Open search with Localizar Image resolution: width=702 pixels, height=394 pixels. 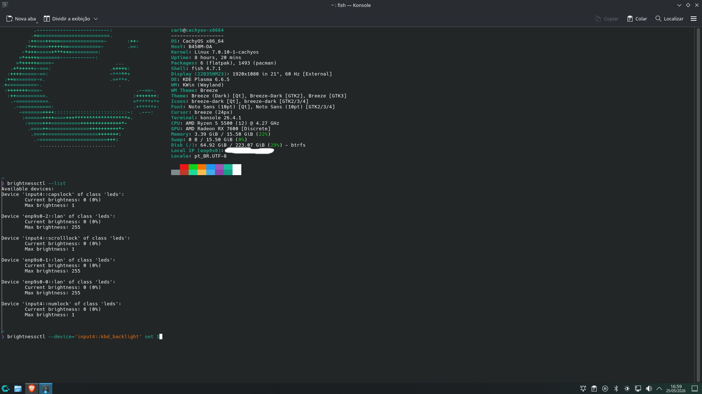pos(669,19)
